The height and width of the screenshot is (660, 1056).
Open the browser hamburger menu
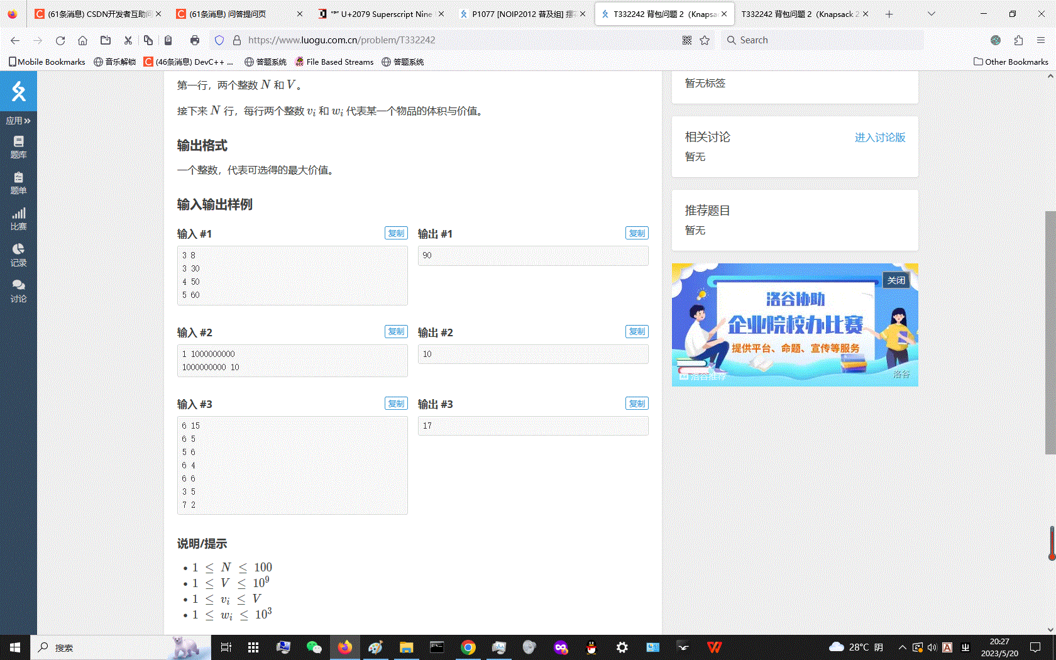[x=1041, y=40]
